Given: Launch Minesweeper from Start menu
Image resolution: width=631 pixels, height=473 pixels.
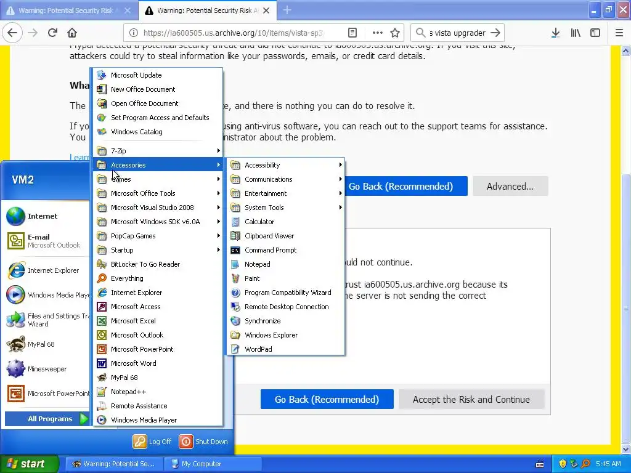Looking at the screenshot, I should tap(46, 368).
